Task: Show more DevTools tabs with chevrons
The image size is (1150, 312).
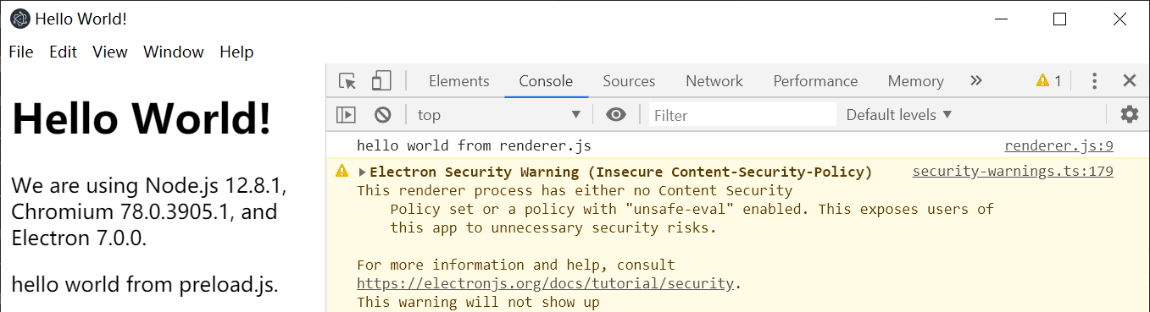Action: pyautogui.click(x=976, y=81)
